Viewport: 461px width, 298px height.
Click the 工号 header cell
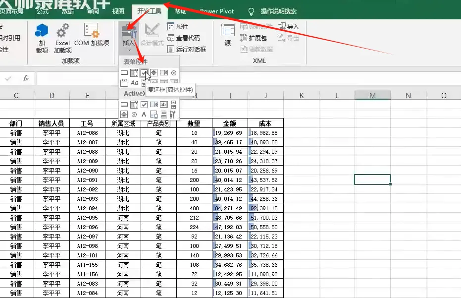click(x=87, y=123)
